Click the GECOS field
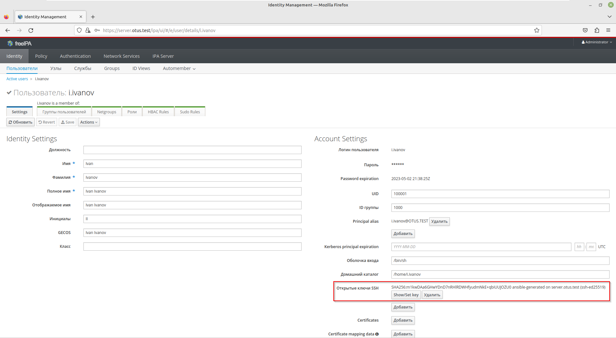 tap(193, 233)
